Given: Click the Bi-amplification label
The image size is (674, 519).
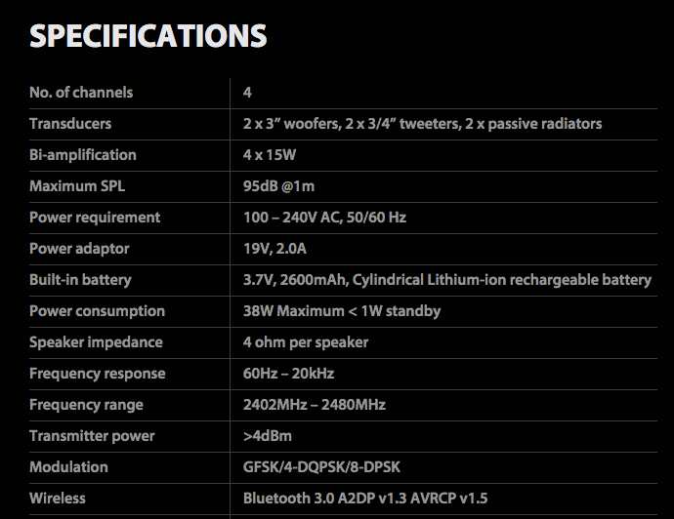Looking at the screenshot, I should coord(83,155).
